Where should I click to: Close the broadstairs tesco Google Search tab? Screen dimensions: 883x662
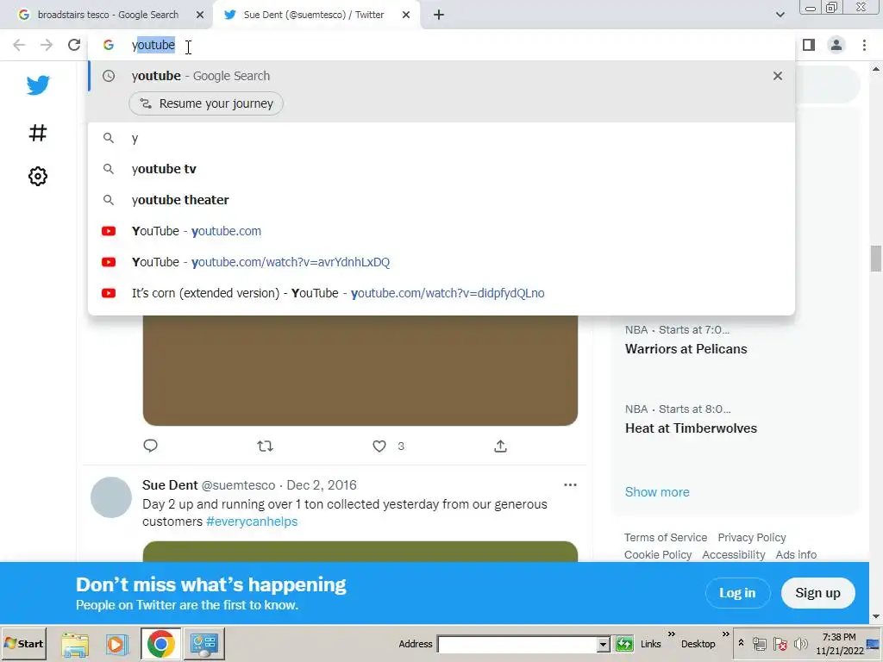(200, 15)
